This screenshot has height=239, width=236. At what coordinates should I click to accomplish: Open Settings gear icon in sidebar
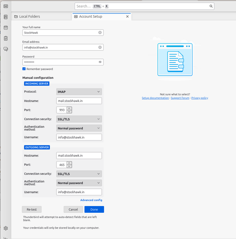click(6, 228)
